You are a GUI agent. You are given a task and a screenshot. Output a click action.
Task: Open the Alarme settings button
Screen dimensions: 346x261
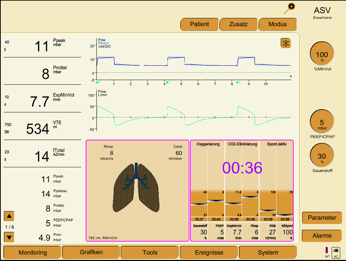322,236
